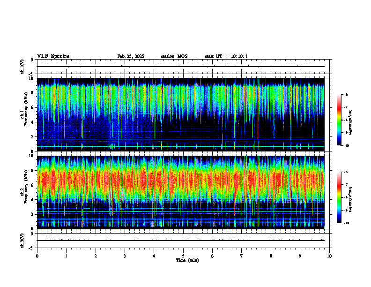
Task: Click the 'ch.3(V)' waveform axis label
Action: click(x=22, y=241)
